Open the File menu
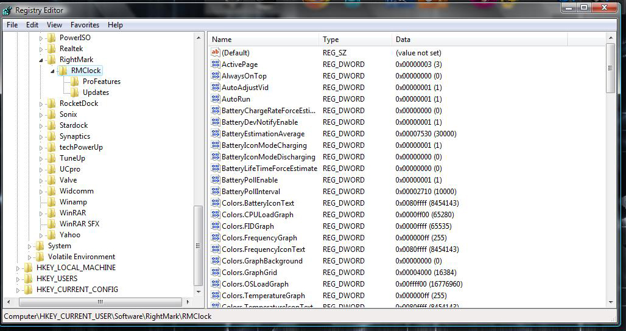This screenshot has width=626, height=331. 12,25
